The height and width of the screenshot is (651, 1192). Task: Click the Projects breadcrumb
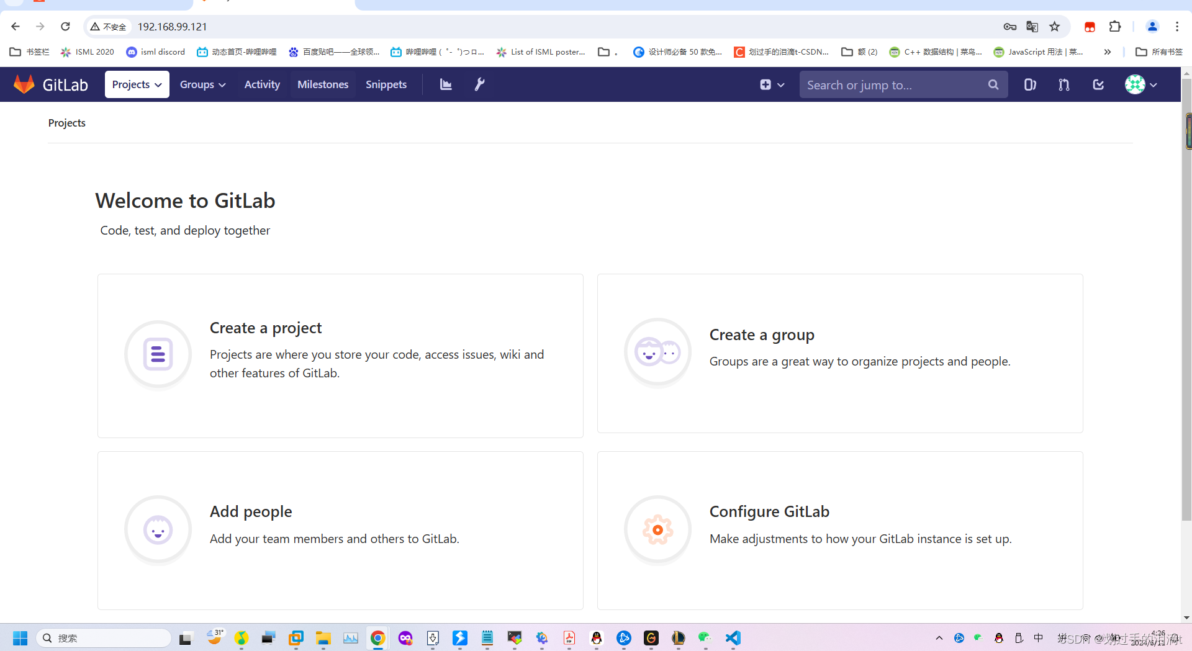click(67, 123)
